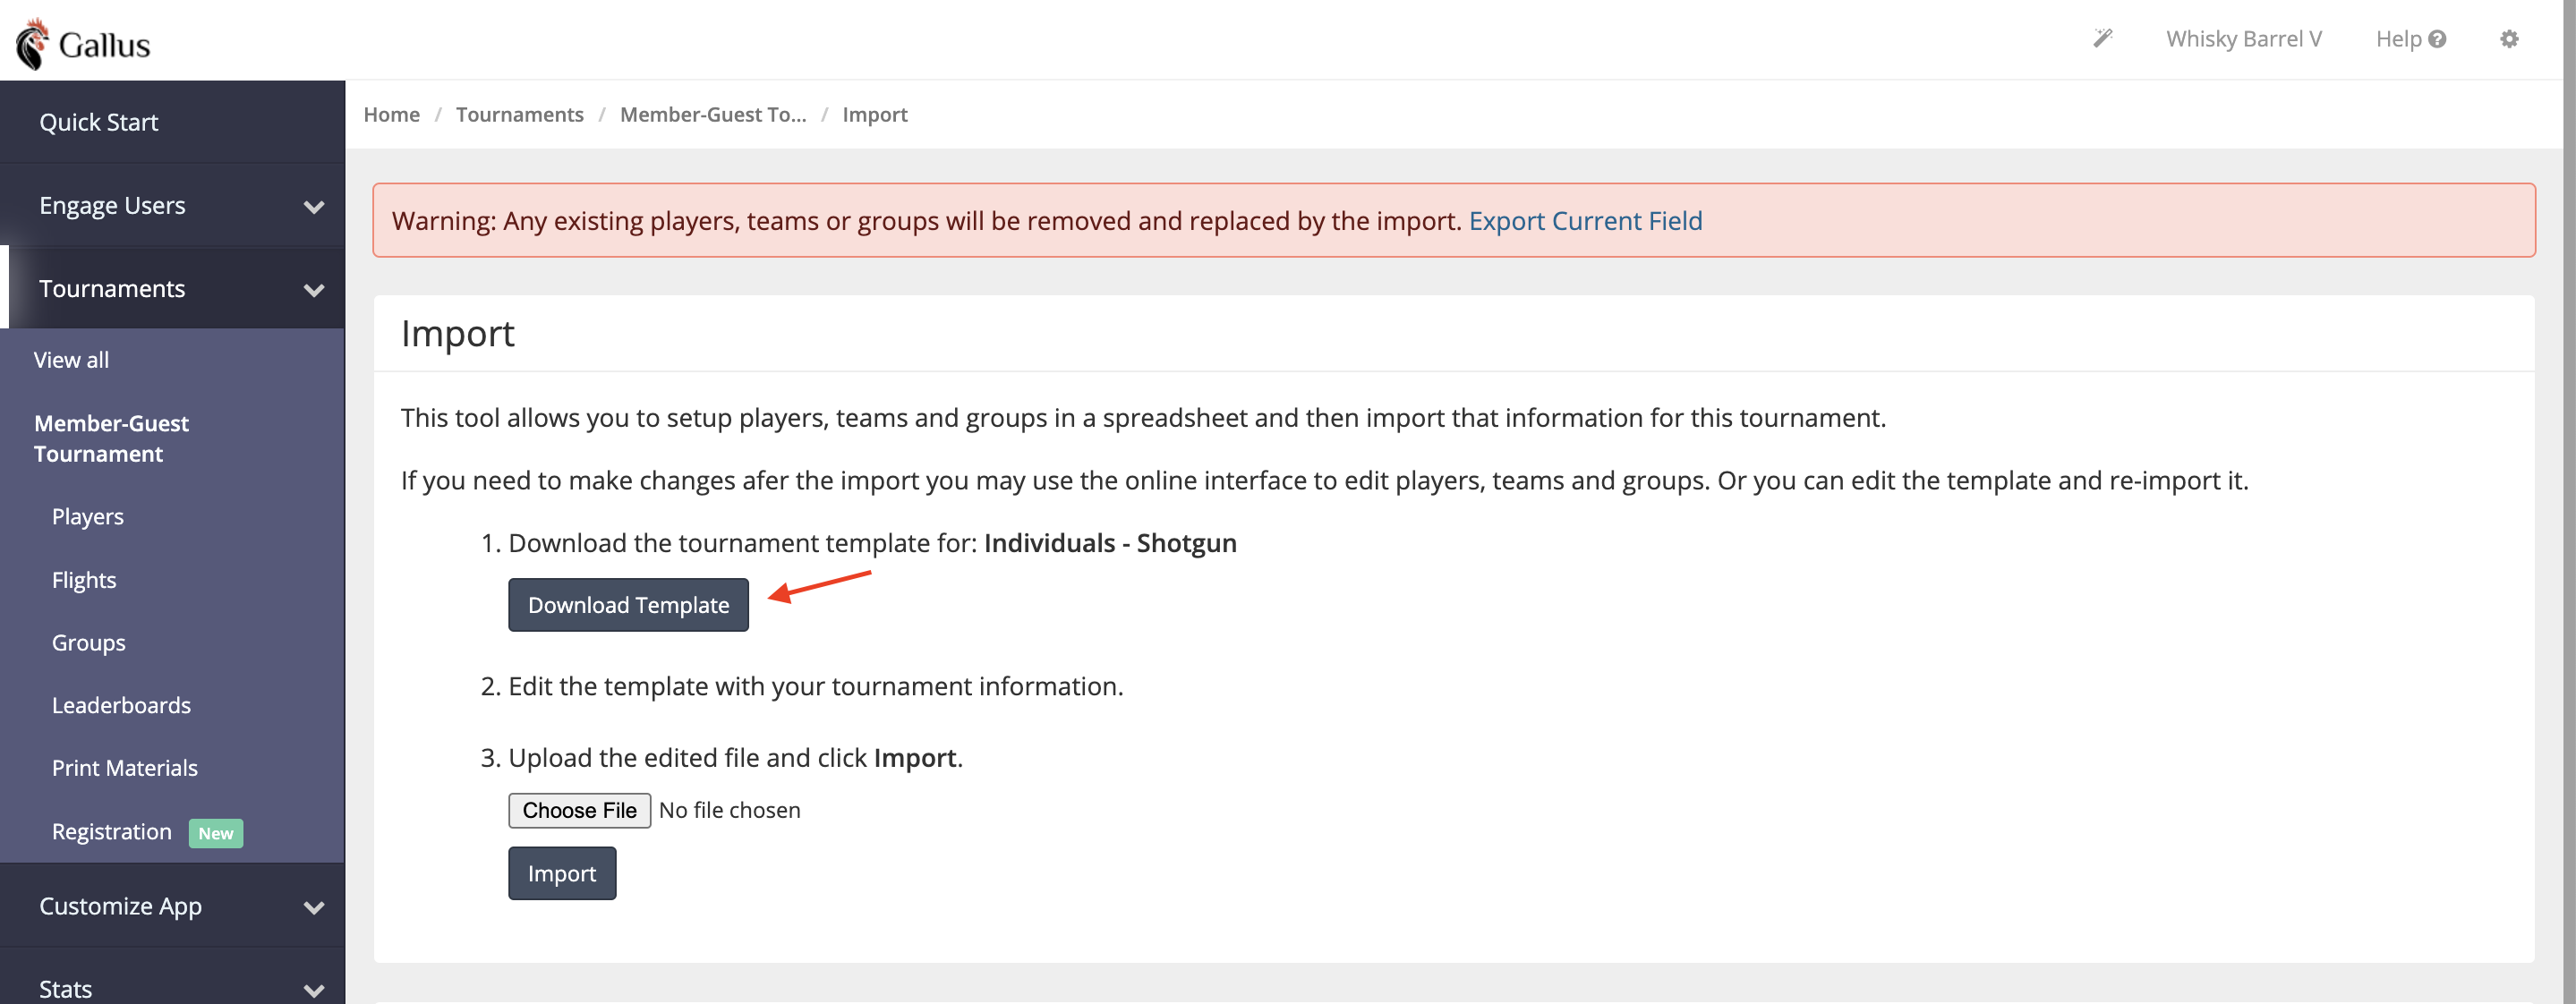Expand the Stats menu chevron
This screenshot has height=1004, width=2576.
314,989
